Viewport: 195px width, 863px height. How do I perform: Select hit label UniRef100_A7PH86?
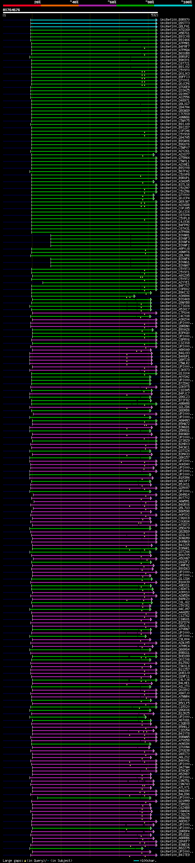click(x=175, y=232)
